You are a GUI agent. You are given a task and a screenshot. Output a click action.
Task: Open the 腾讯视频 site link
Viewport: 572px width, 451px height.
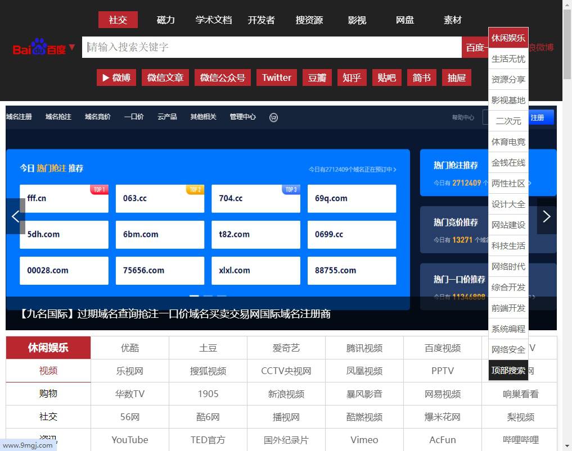(364, 348)
